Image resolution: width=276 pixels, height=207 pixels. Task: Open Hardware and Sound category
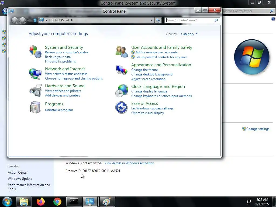pos(65,86)
